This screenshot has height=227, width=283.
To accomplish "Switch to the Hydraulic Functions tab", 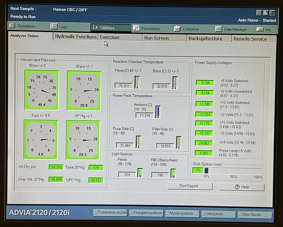I will [x=75, y=37].
